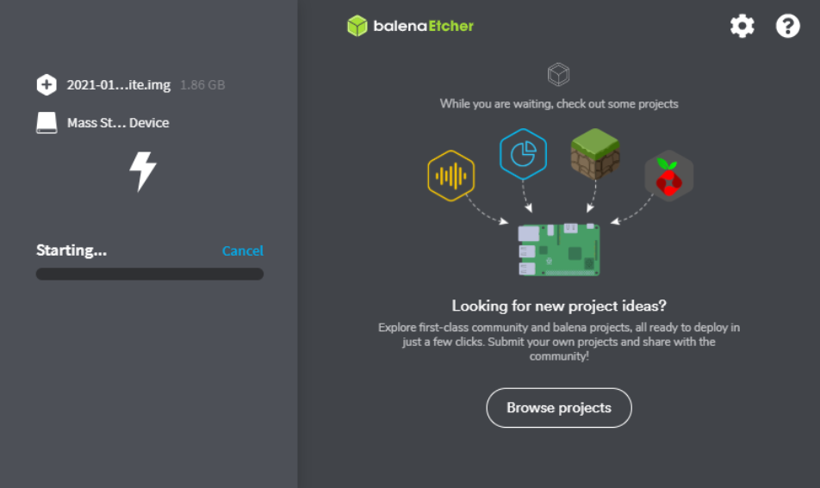Select the Minecraft grass block project icon

tap(595, 153)
